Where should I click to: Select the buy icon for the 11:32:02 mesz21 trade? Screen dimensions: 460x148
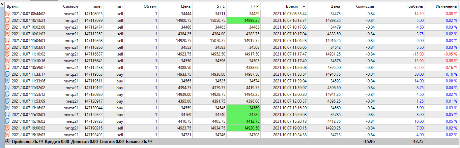[x=7, y=88]
